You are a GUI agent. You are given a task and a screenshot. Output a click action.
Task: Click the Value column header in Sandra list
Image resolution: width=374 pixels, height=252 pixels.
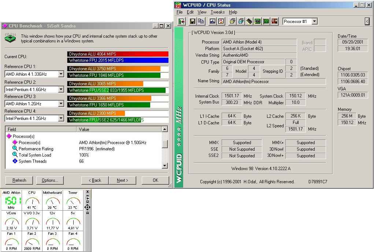pyautogui.click(x=119, y=129)
